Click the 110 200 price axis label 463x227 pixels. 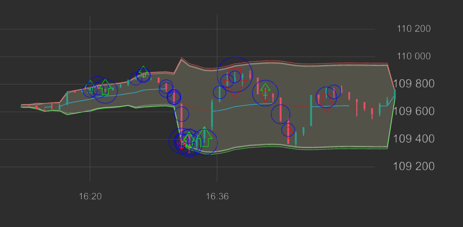pyautogui.click(x=414, y=29)
